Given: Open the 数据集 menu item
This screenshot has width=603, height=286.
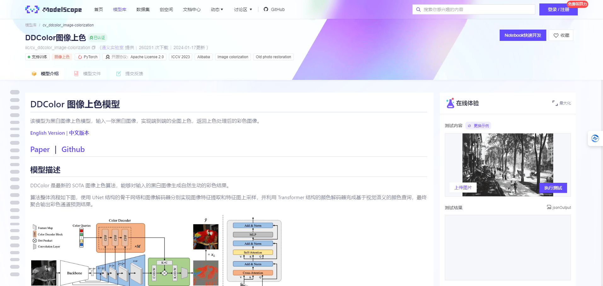Looking at the screenshot, I should (x=143, y=9).
